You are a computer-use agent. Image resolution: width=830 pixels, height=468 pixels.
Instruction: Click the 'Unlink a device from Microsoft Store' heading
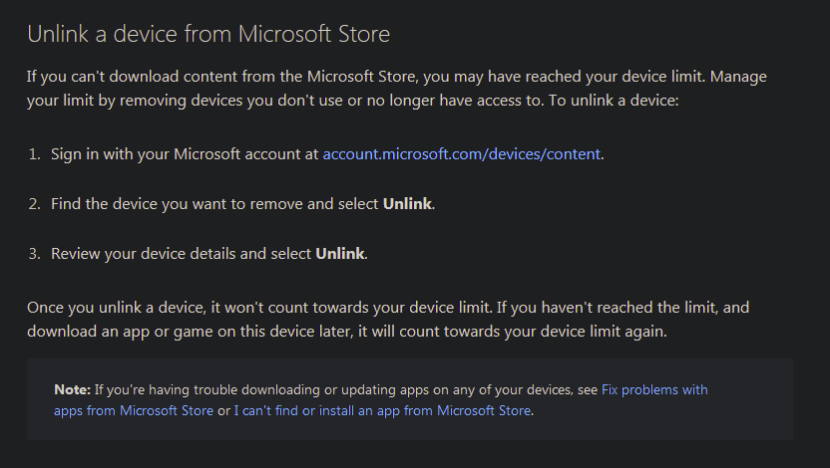(208, 34)
